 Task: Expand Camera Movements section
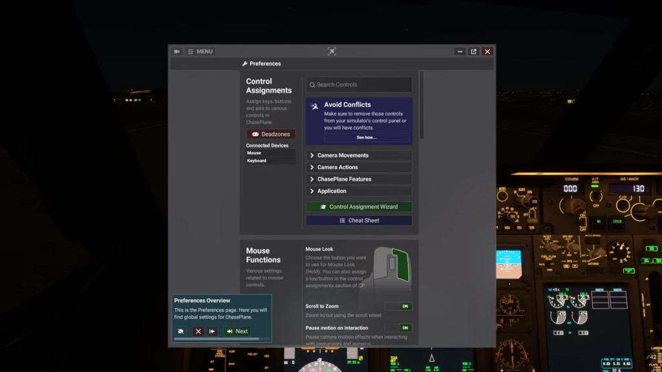[359, 155]
